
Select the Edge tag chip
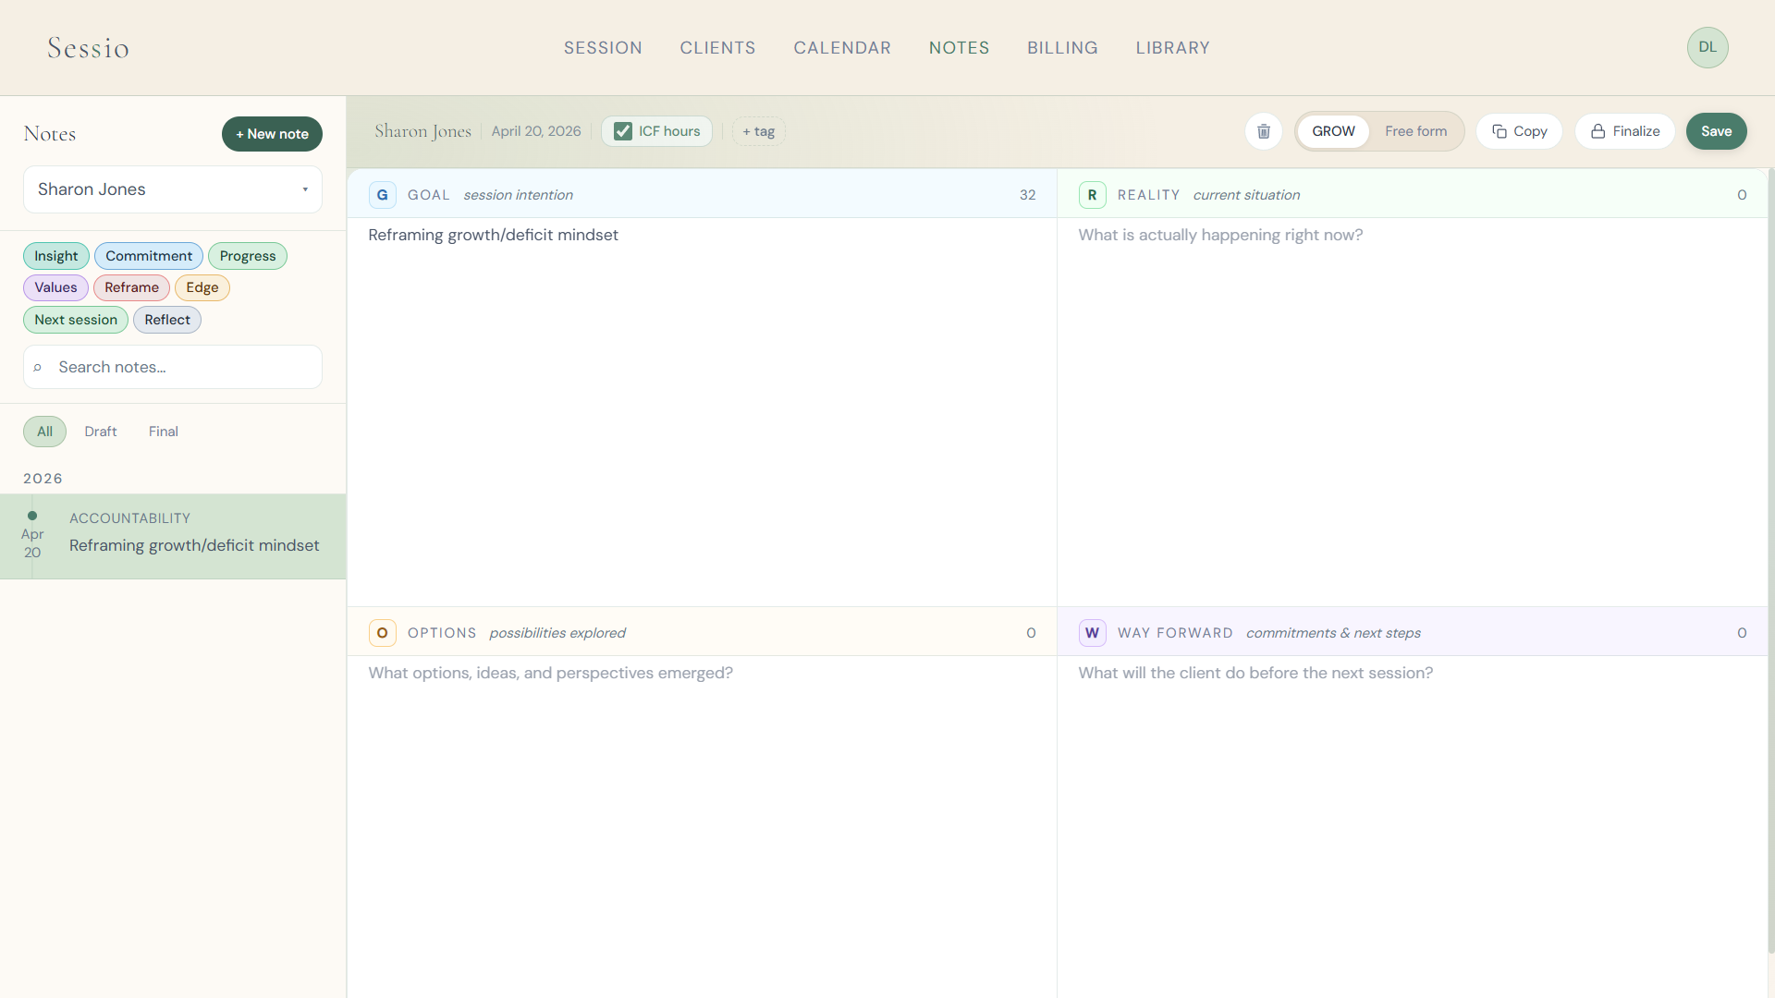202,287
